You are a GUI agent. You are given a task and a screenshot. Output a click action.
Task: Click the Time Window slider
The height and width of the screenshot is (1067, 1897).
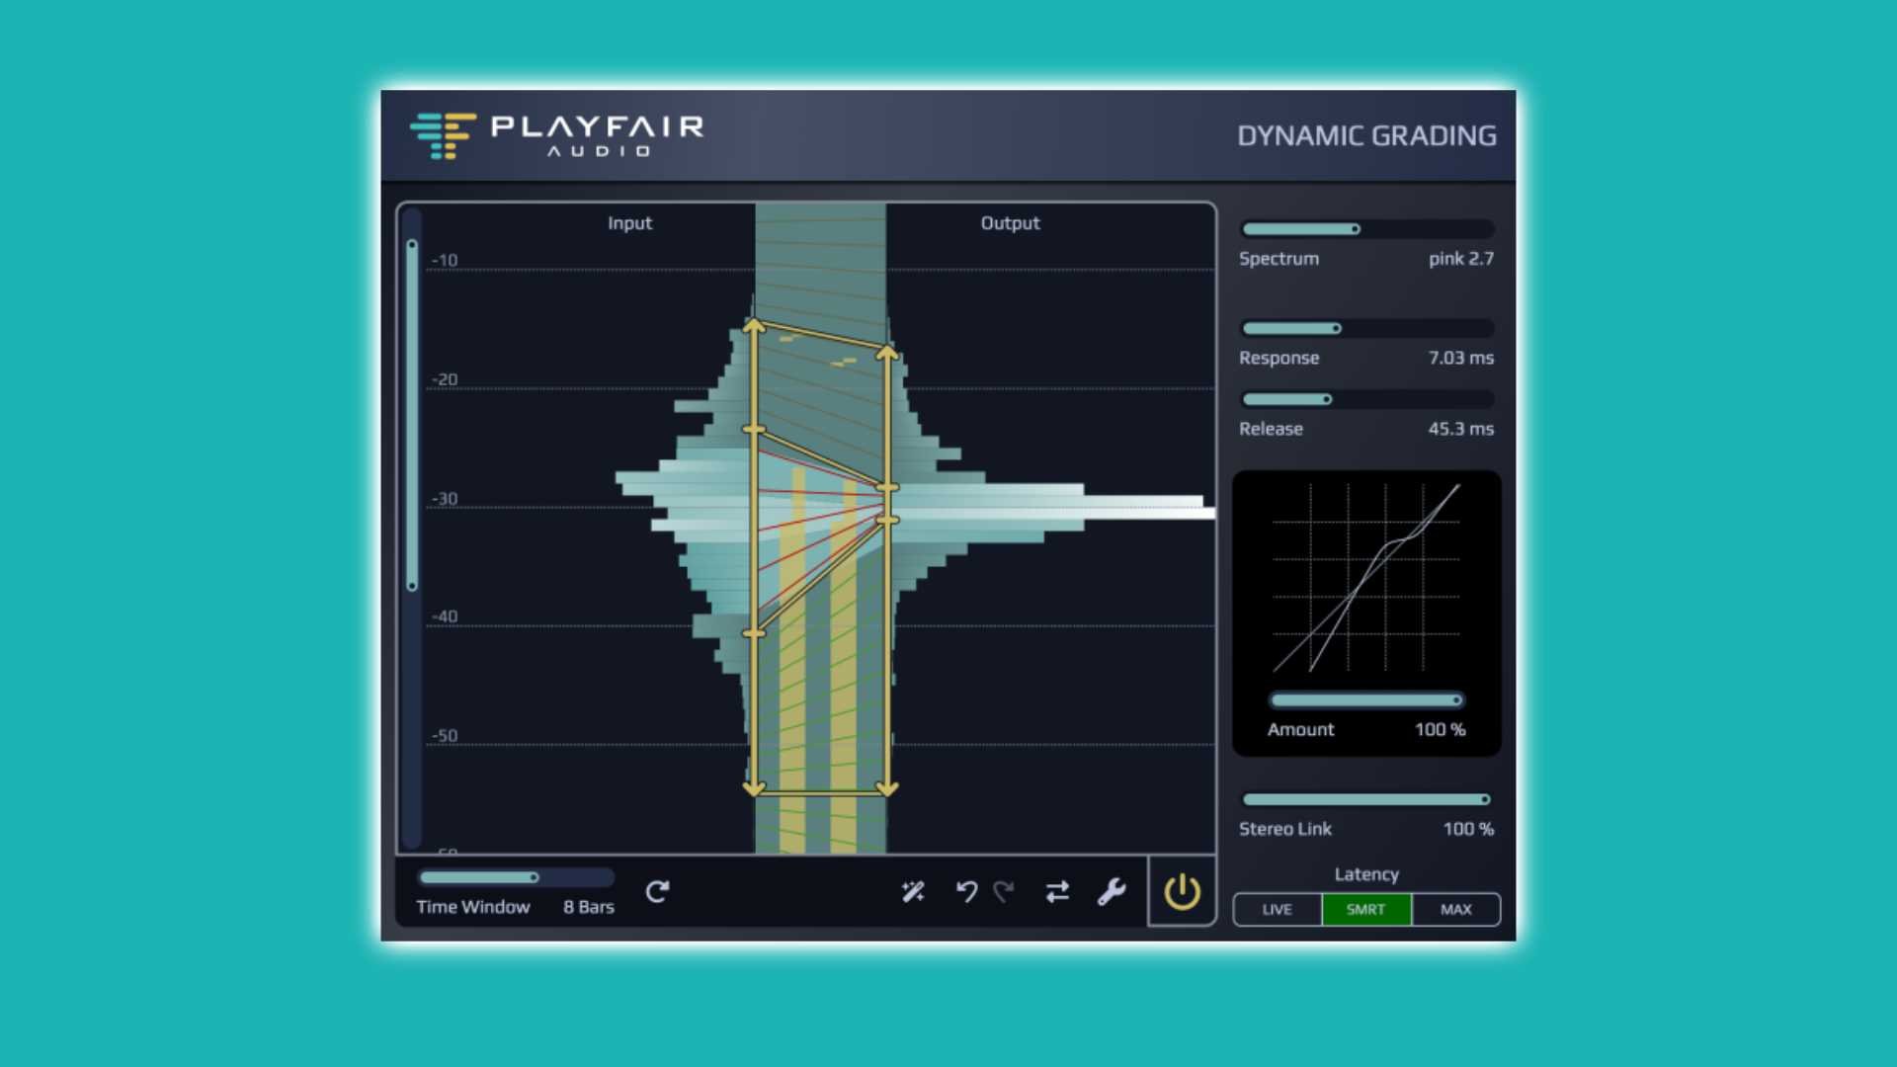click(x=514, y=877)
